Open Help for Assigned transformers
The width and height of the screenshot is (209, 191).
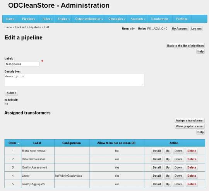coord(200,132)
